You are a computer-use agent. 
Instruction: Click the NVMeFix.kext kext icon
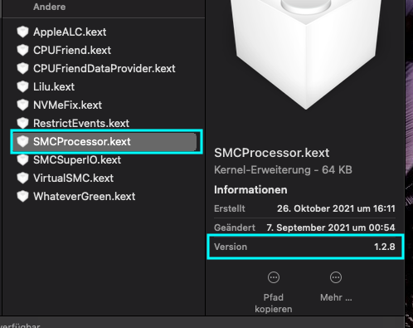pos(22,105)
